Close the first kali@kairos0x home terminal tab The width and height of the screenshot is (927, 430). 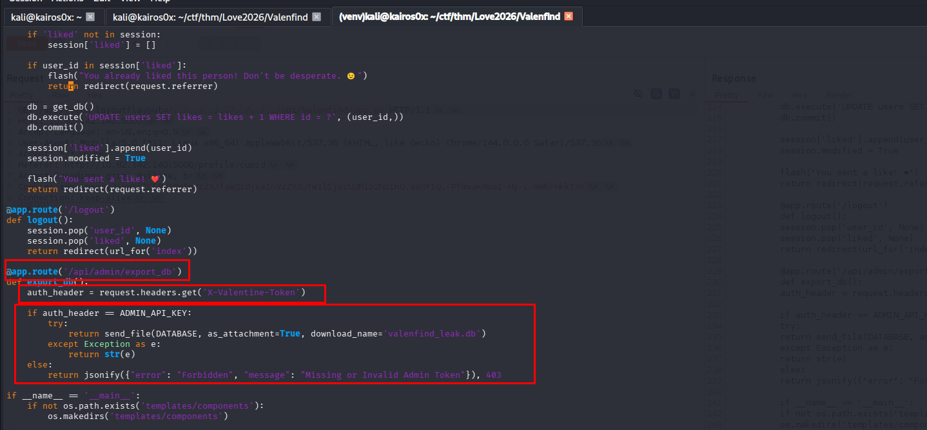90,17
